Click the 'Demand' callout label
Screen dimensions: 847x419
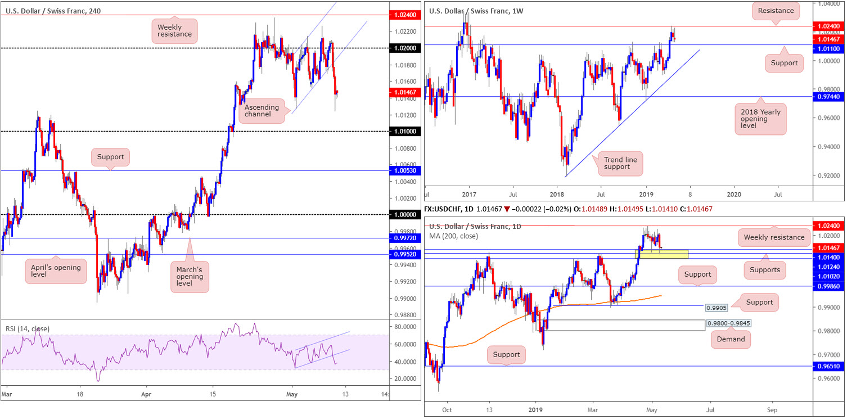point(731,339)
